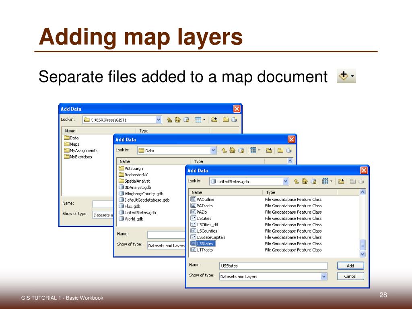Select DefaultGeodatabase.gdb in the list

tap(144, 200)
